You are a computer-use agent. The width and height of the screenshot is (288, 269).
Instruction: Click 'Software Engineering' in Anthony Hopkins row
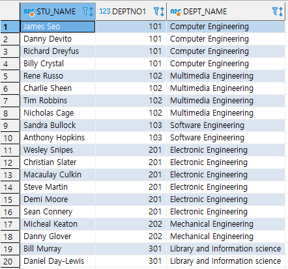tap(226, 138)
